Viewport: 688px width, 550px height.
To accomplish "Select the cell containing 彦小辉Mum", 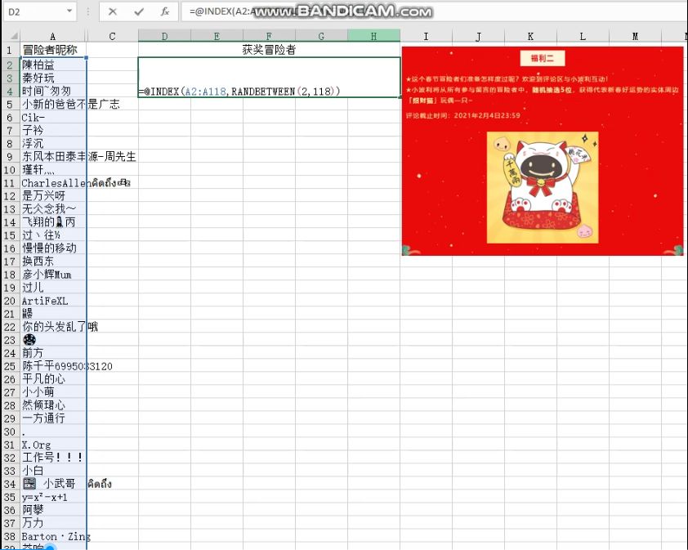I will 52,275.
